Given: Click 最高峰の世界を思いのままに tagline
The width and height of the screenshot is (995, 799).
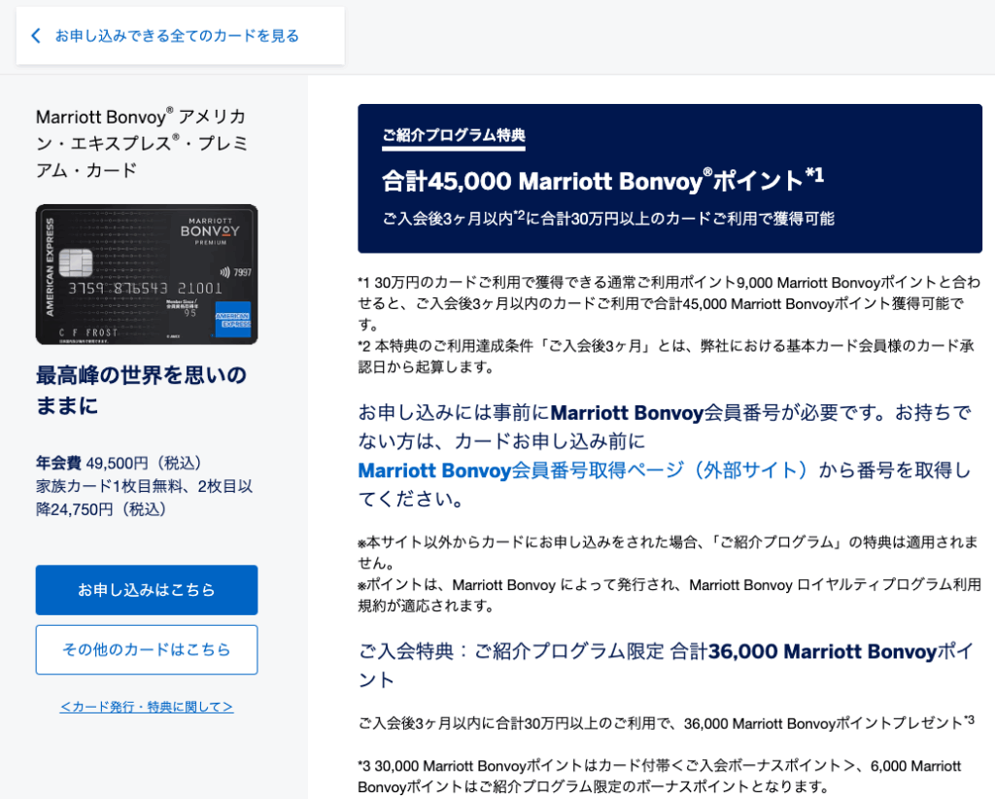Looking at the screenshot, I should [141, 390].
